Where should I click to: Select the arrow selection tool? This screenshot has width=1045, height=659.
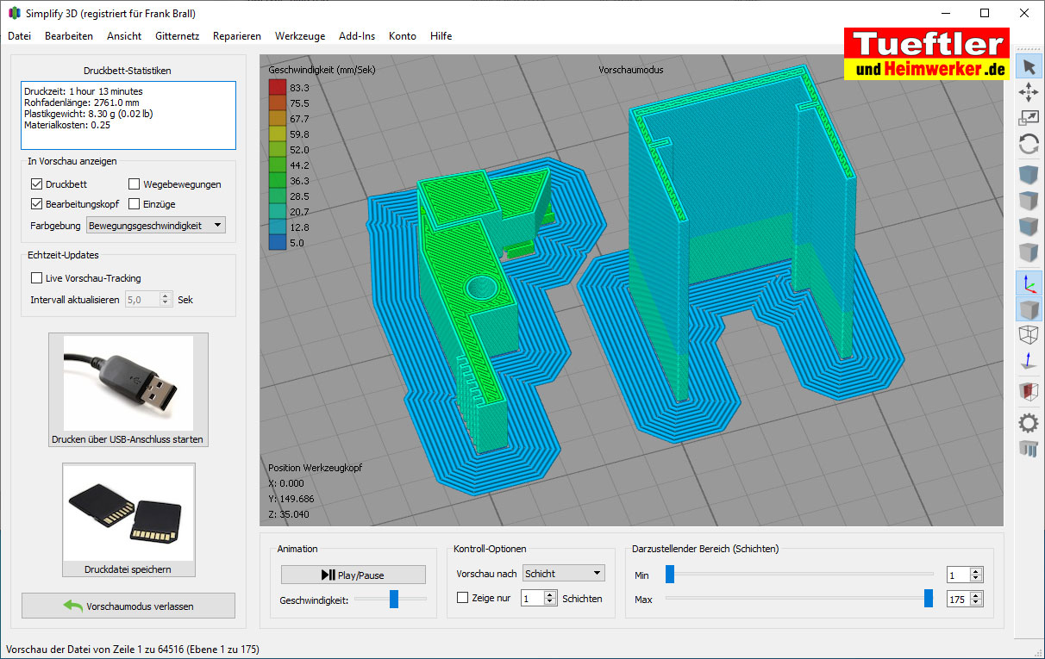tap(1029, 66)
